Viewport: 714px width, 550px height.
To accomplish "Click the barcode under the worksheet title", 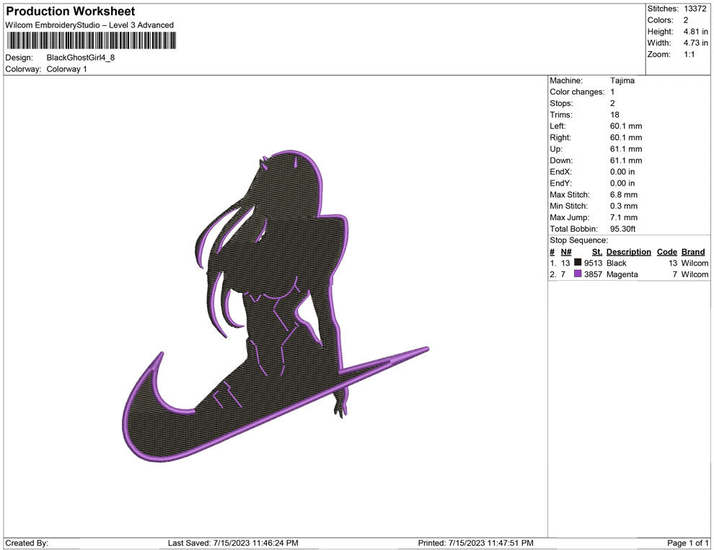I will pyautogui.click(x=91, y=40).
